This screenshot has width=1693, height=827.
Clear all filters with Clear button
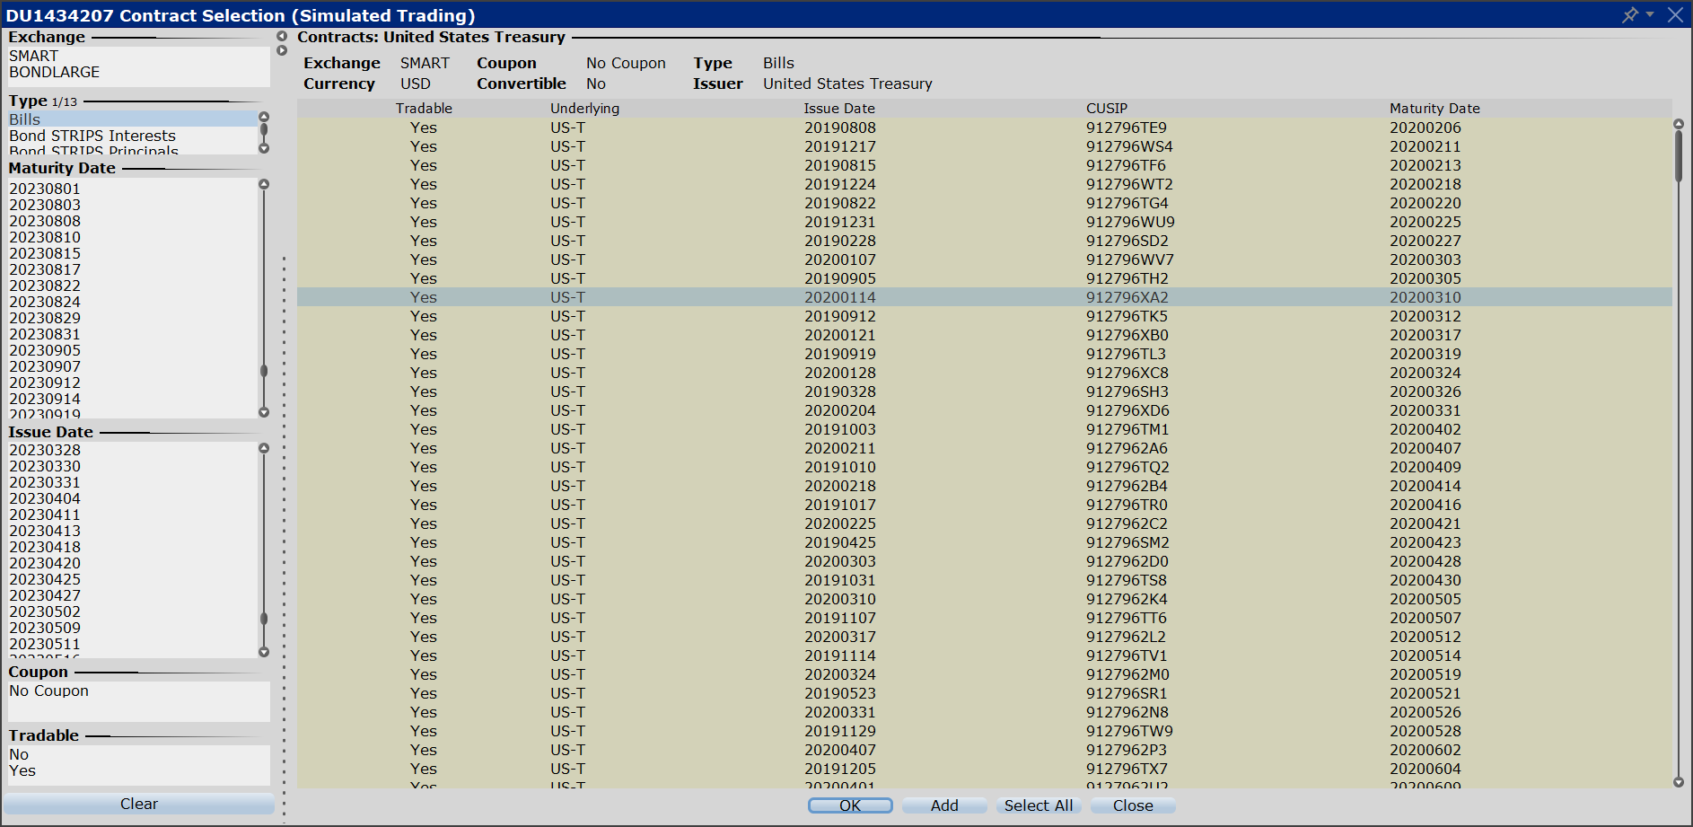pyautogui.click(x=139, y=804)
